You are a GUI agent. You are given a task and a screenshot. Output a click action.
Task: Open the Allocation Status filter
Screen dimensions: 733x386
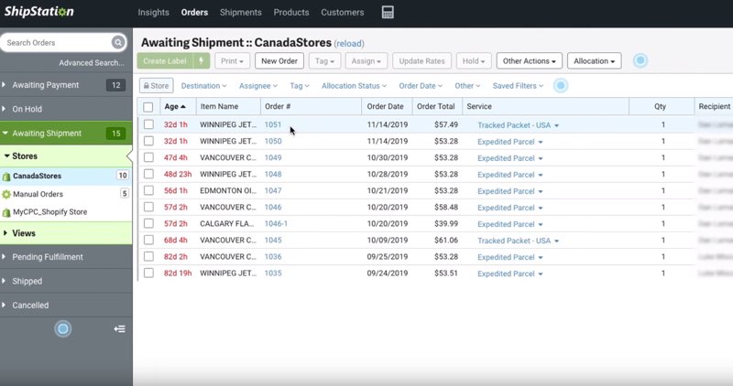(354, 86)
